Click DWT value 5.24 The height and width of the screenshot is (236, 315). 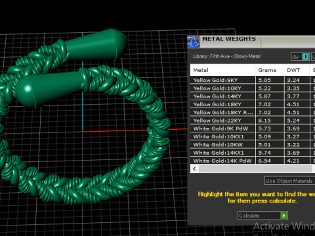(293, 121)
